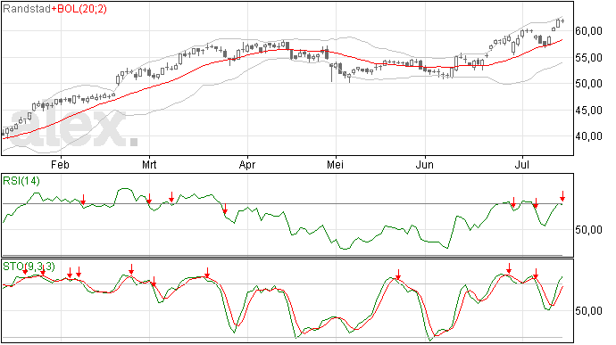Click the STO(9,3,3) panel label
This screenshot has height=345, width=616.
click(29, 267)
